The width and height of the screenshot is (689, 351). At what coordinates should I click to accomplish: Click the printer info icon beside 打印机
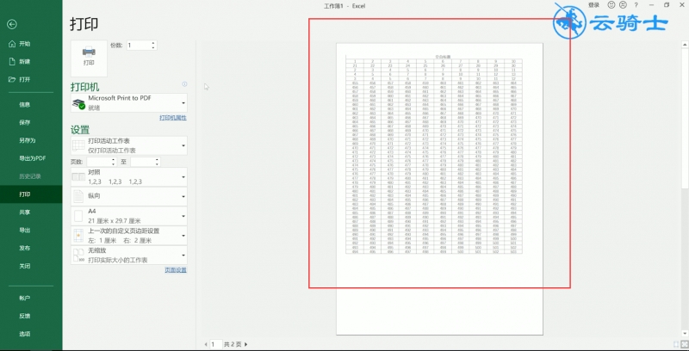pos(184,83)
